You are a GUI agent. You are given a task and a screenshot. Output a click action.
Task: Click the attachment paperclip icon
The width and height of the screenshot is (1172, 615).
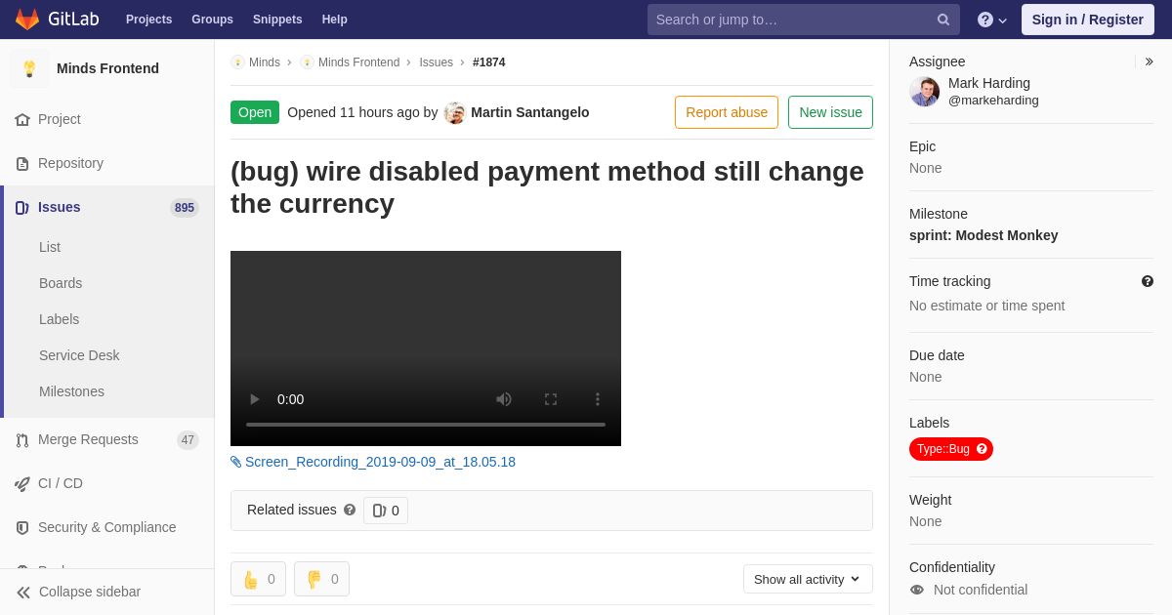236,462
